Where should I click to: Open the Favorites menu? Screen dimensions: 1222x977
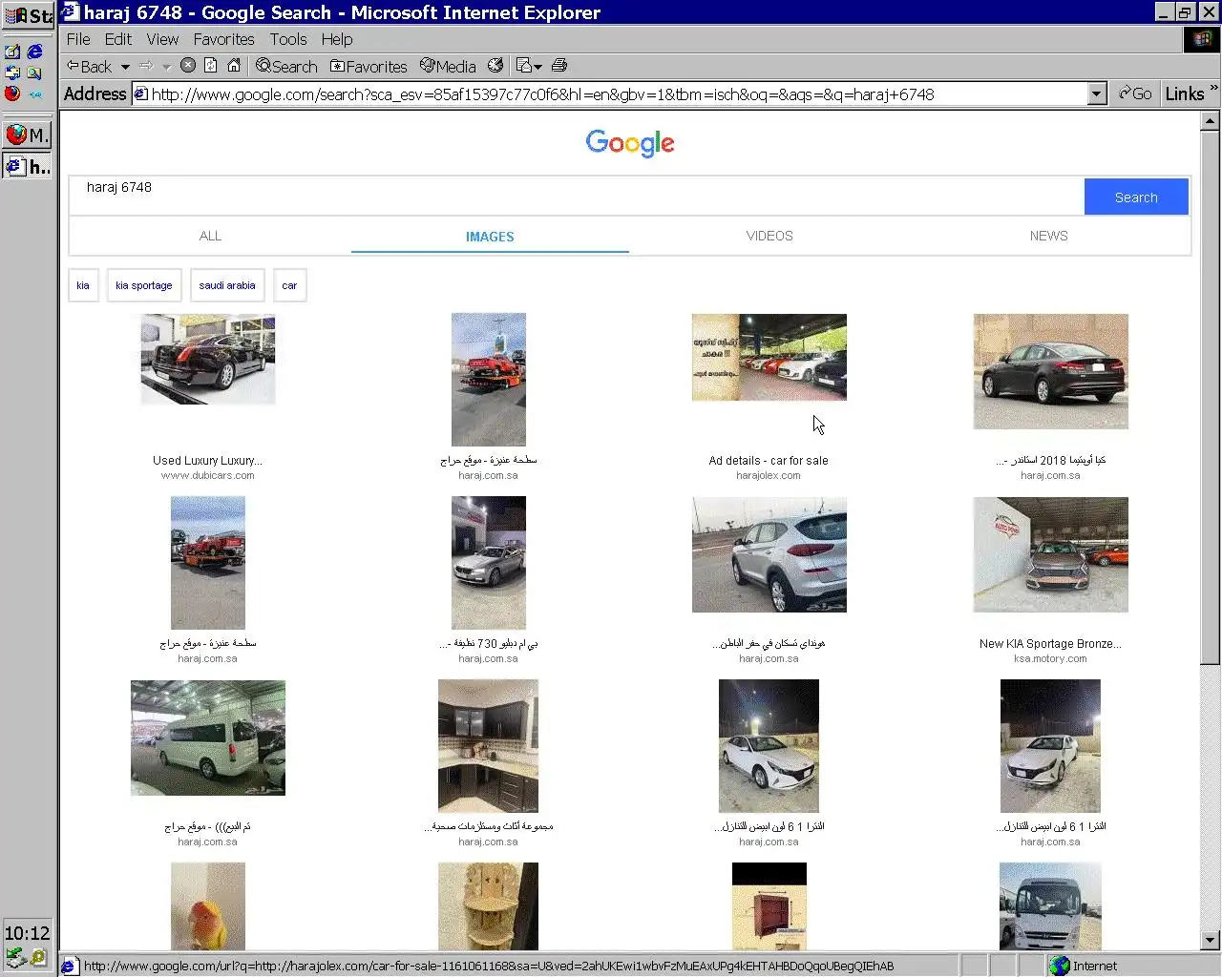point(223,39)
